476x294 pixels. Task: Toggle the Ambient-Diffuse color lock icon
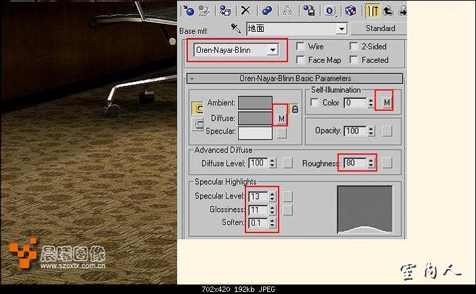[x=197, y=108]
